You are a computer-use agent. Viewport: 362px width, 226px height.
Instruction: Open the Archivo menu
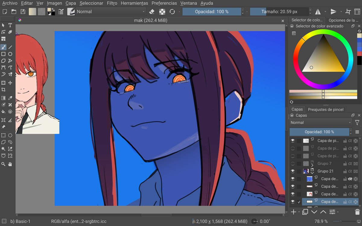(10, 3)
